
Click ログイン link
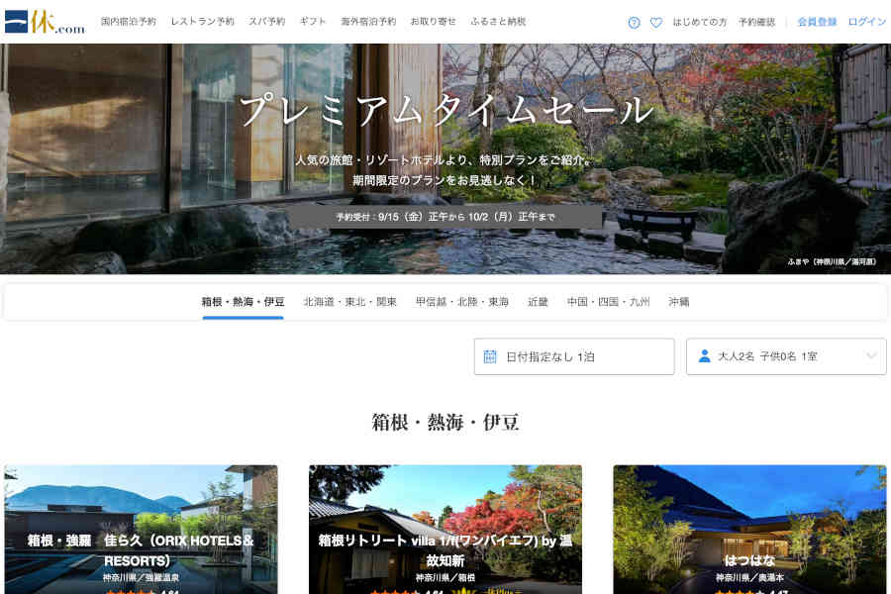point(866,22)
